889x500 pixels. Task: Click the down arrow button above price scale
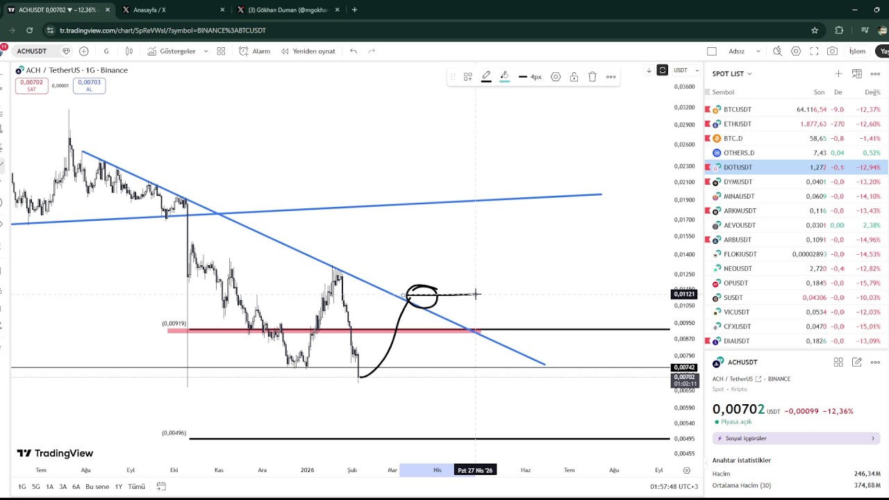pos(649,70)
